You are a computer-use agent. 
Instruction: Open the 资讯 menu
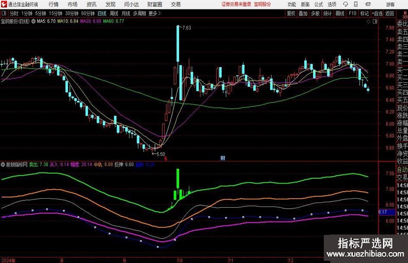pos(92,4)
